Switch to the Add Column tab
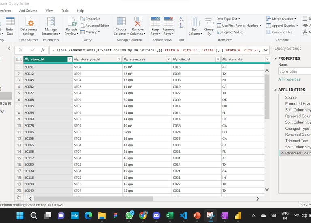Screen dimensions: 311x223 coord(28,11)
